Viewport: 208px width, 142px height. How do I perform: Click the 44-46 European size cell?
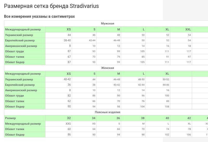(166, 85)
